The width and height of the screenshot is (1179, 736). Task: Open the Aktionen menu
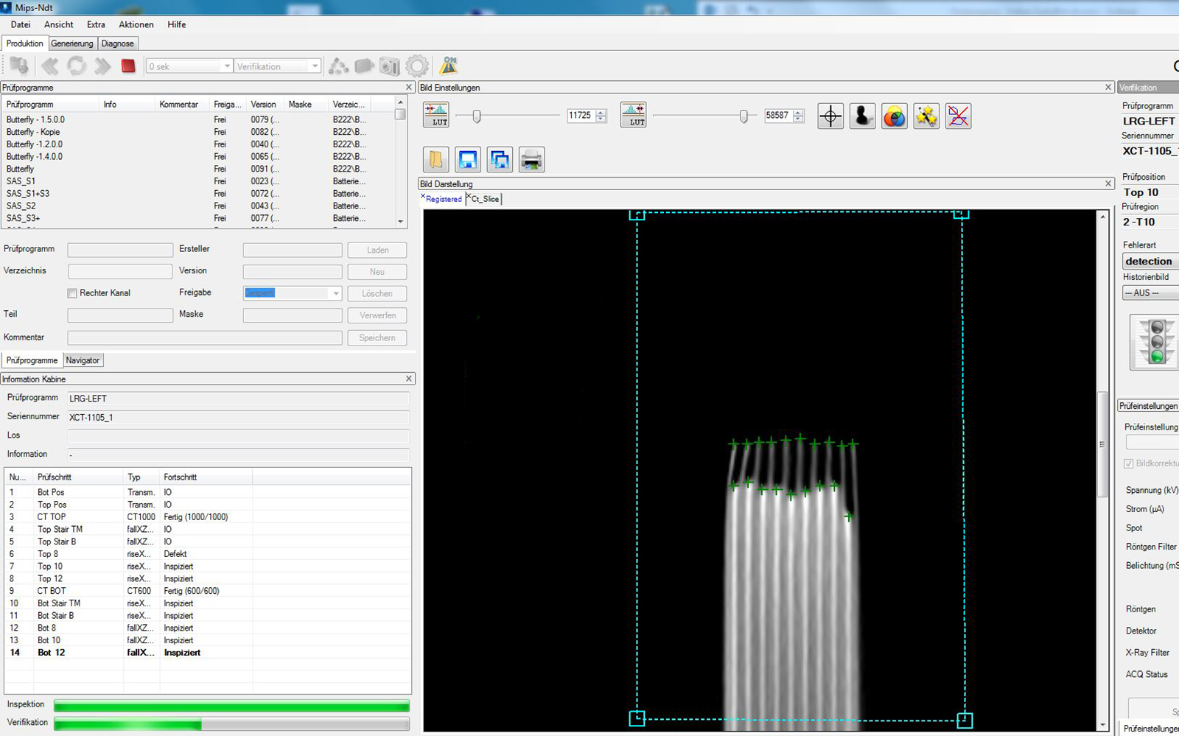coord(136,24)
